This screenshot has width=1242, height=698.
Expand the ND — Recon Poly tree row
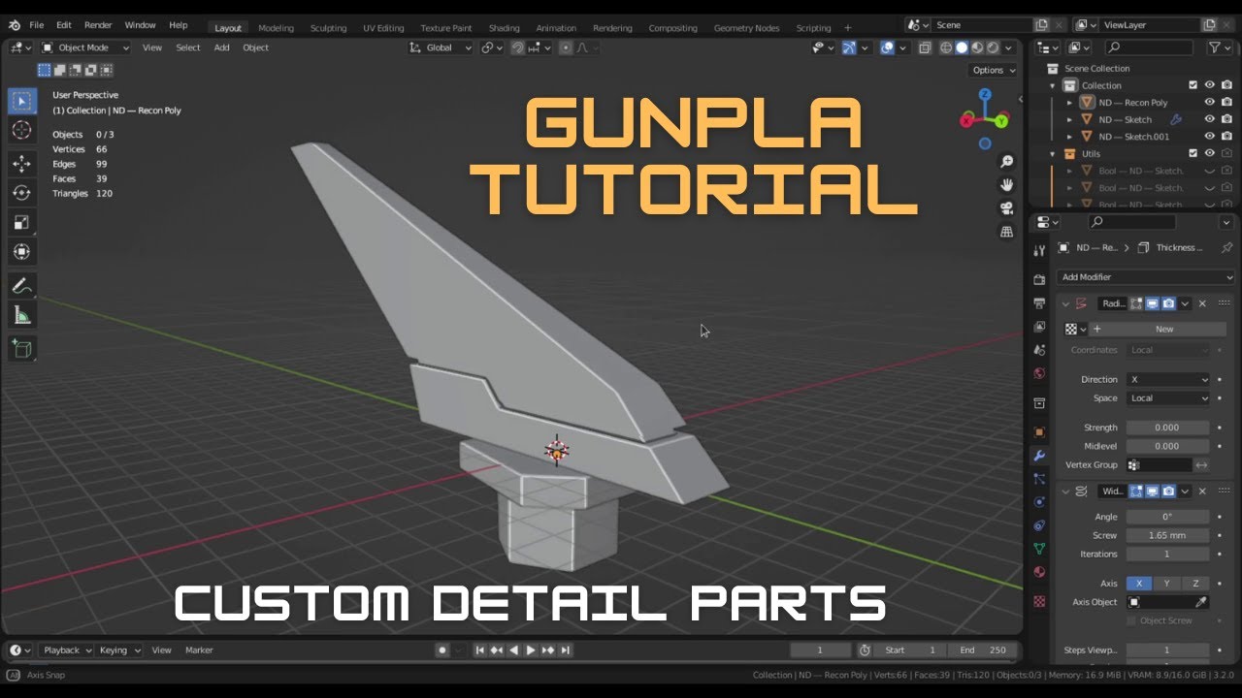pyautogui.click(x=1069, y=103)
